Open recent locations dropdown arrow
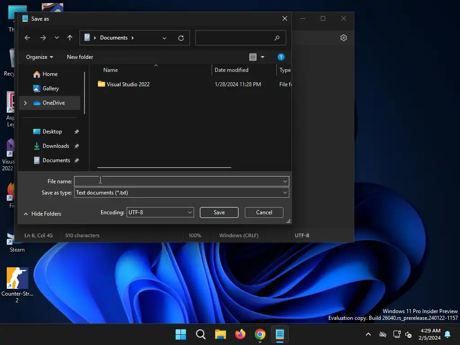This screenshot has height=345, width=460. 57,38
